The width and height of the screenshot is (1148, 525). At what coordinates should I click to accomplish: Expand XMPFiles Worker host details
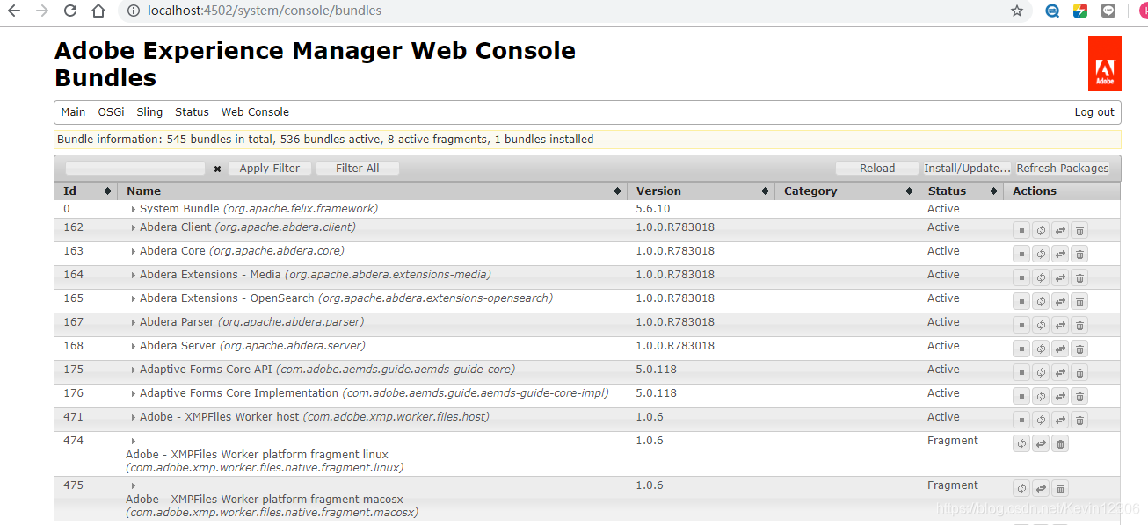click(133, 417)
